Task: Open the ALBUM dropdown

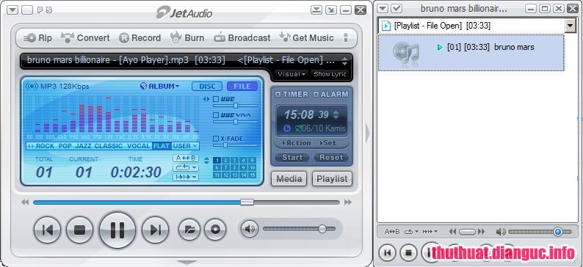Action: point(159,86)
